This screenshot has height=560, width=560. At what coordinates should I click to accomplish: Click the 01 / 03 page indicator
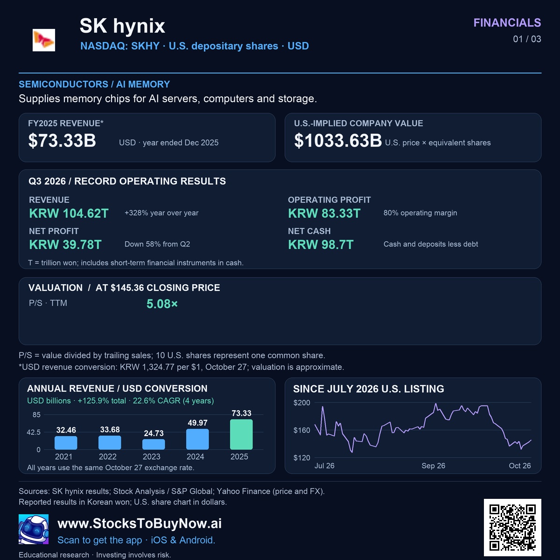tap(527, 39)
